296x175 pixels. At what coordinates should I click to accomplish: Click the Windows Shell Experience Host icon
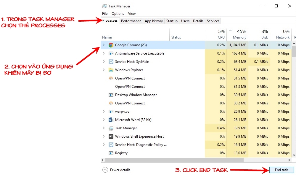pyautogui.click(x=111, y=136)
